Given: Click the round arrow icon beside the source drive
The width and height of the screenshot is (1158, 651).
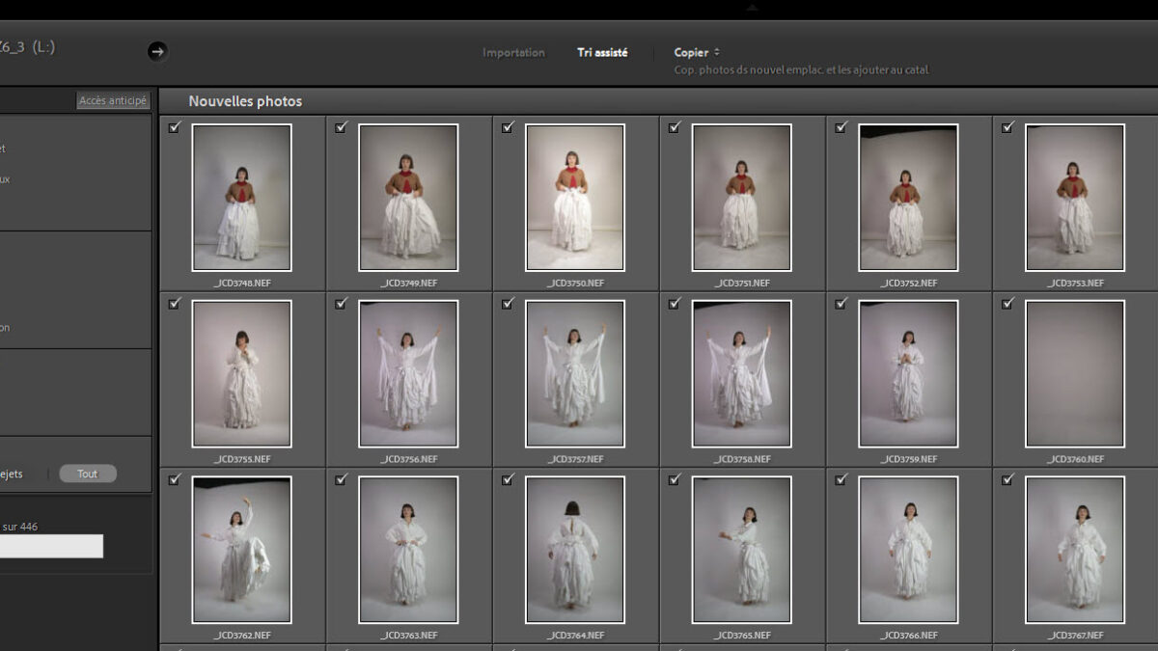Looking at the screenshot, I should 158,51.
